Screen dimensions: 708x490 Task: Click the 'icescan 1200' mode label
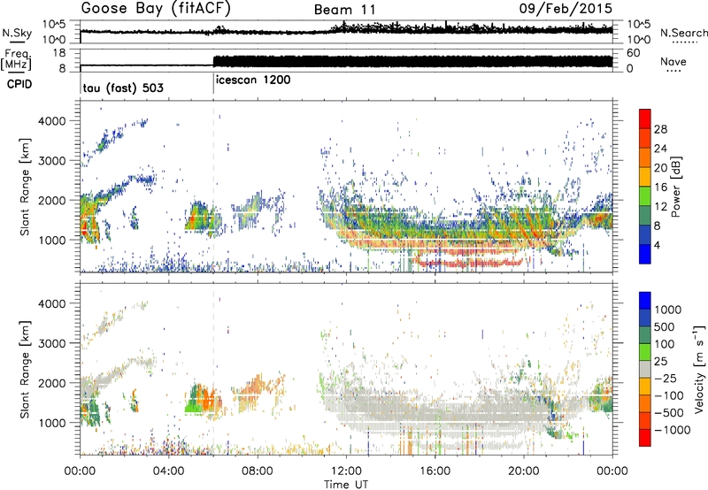253,80
